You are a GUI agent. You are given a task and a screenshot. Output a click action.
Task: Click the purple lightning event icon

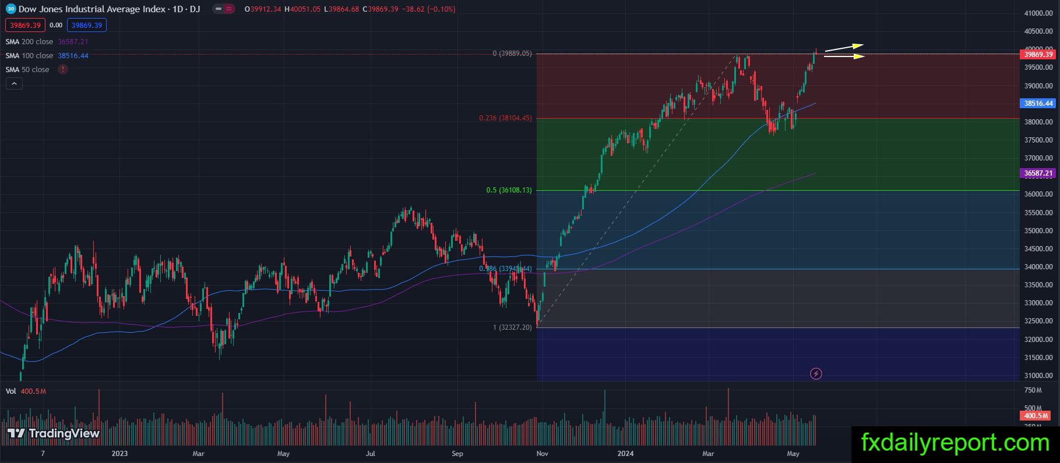[x=816, y=373]
